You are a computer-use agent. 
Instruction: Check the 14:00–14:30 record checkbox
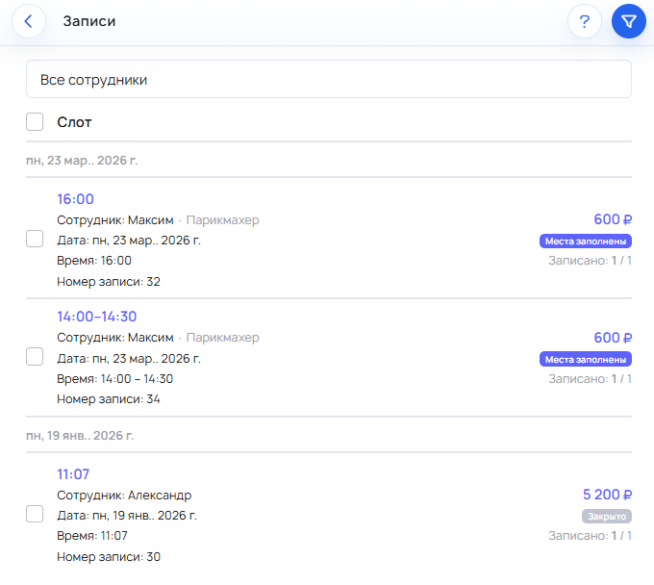tap(35, 357)
